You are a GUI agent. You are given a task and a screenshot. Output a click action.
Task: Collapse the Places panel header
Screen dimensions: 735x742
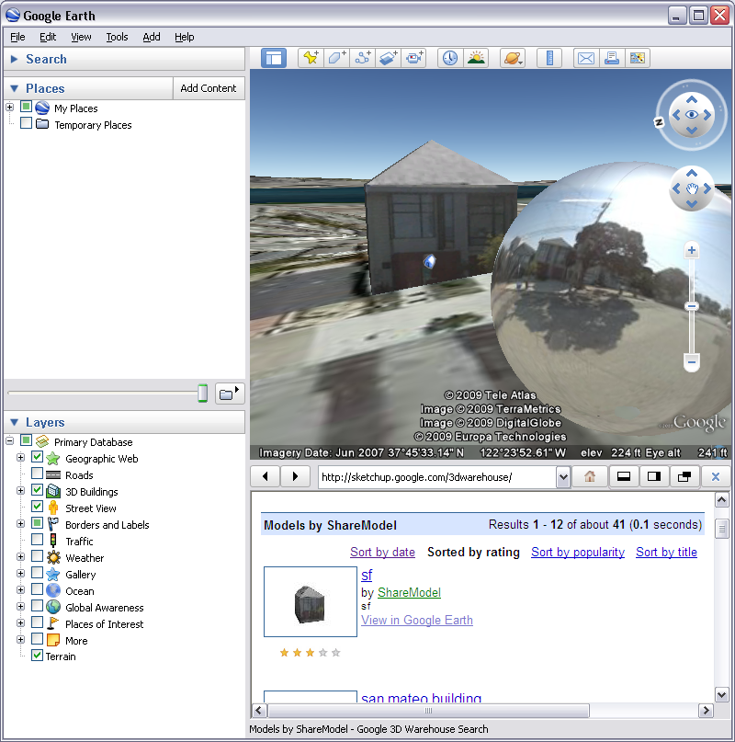coord(15,88)
